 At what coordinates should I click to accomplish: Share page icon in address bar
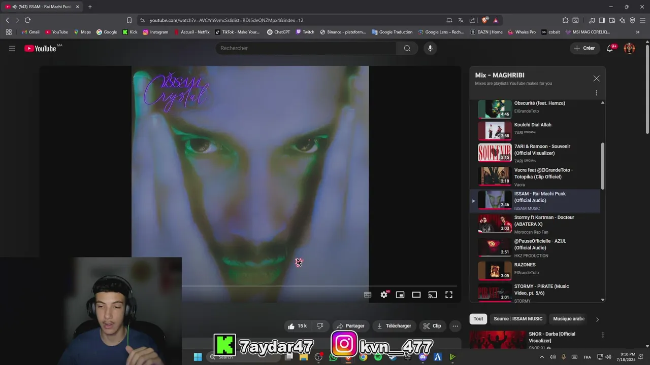point(472,20)
